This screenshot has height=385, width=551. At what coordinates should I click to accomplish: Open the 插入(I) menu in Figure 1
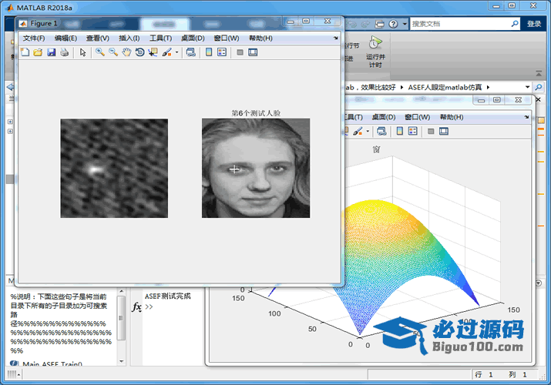[129, 38]
